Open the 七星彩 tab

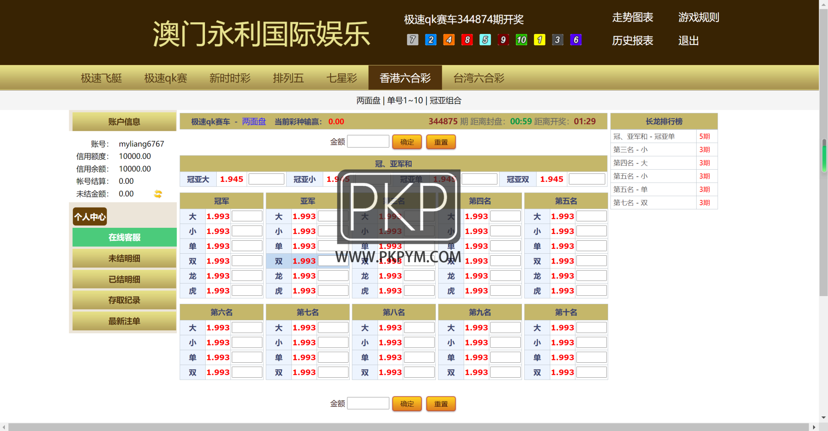pos(342,78)
